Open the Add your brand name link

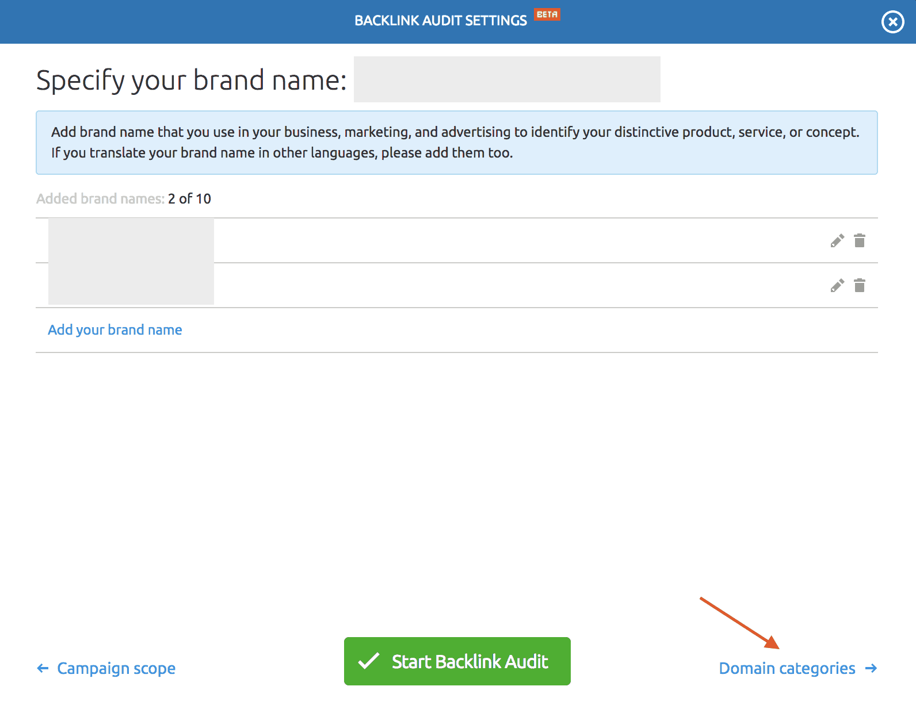click(115, 330)
